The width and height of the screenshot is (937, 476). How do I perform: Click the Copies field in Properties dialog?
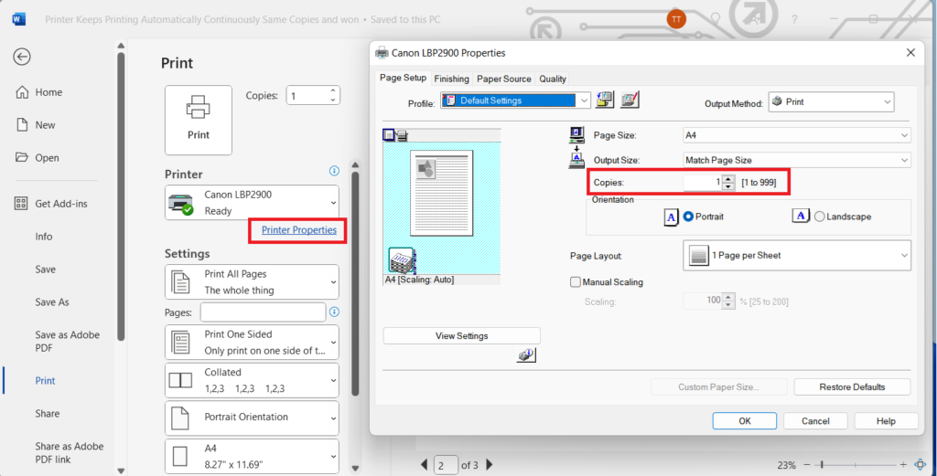pos(702,183)
